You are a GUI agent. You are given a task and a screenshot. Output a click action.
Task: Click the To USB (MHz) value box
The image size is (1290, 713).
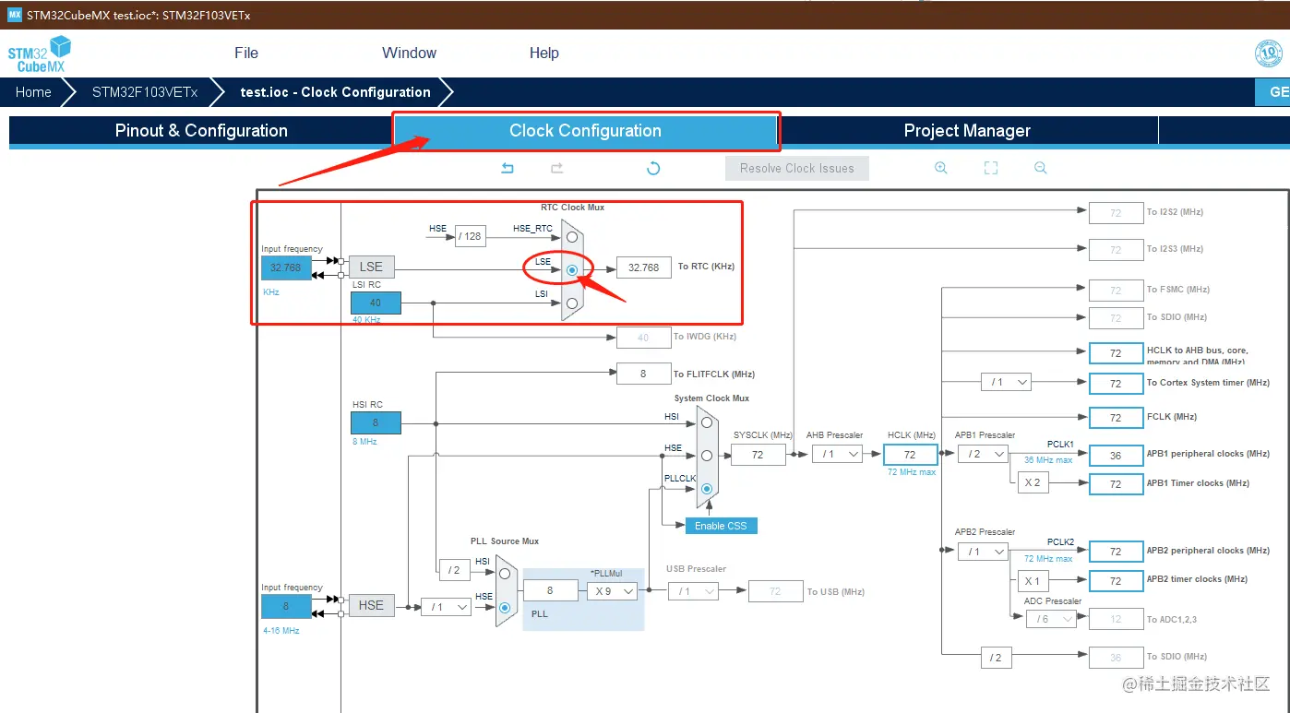pos(775,591)
